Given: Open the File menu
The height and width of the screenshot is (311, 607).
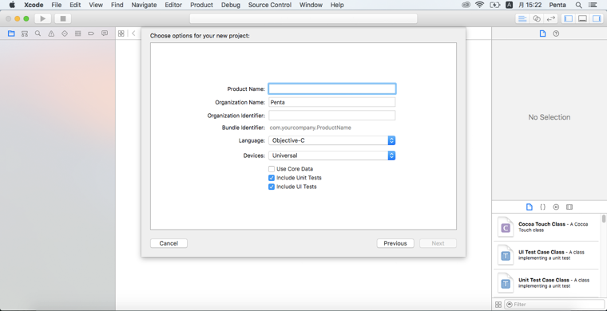Looking at the screenshot, I should [57, 5].
